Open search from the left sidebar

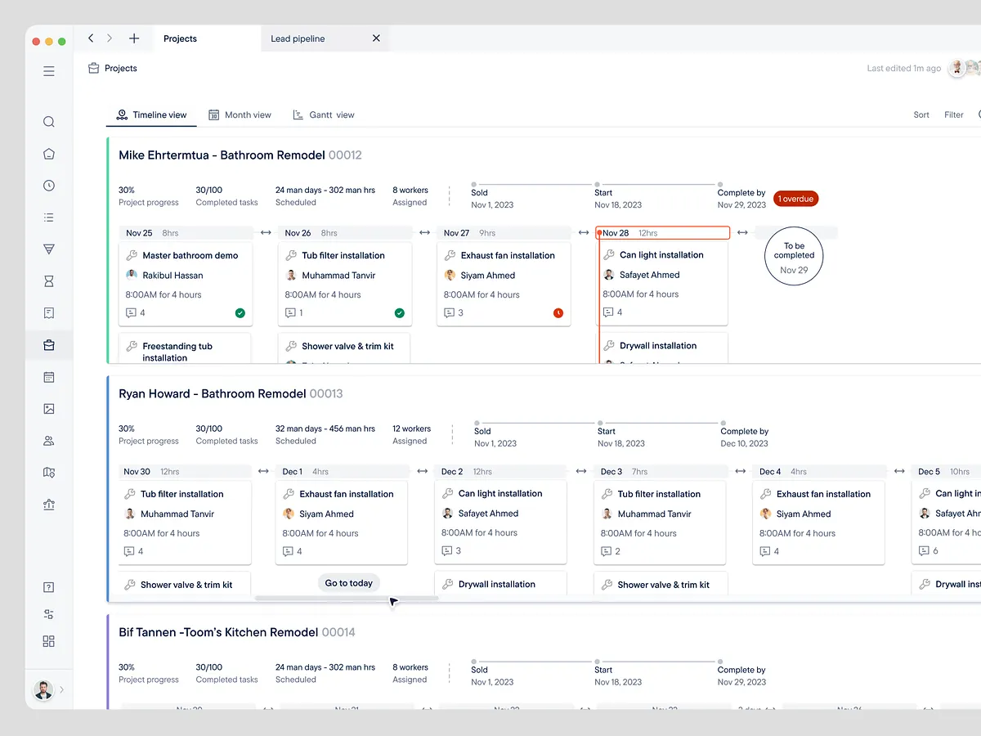point(49,121)
